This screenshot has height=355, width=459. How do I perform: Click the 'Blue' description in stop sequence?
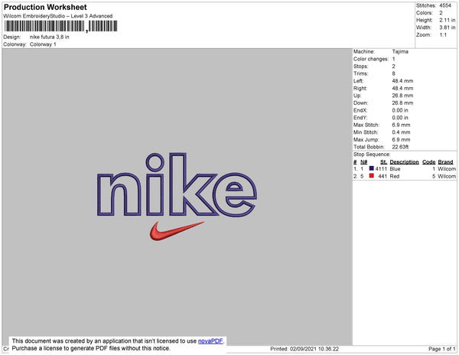(x=395, y=169)
